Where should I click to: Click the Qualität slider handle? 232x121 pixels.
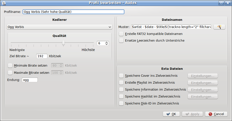63,43
